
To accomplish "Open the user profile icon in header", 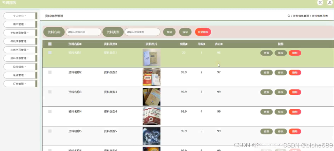I will [x=330, y=3].
